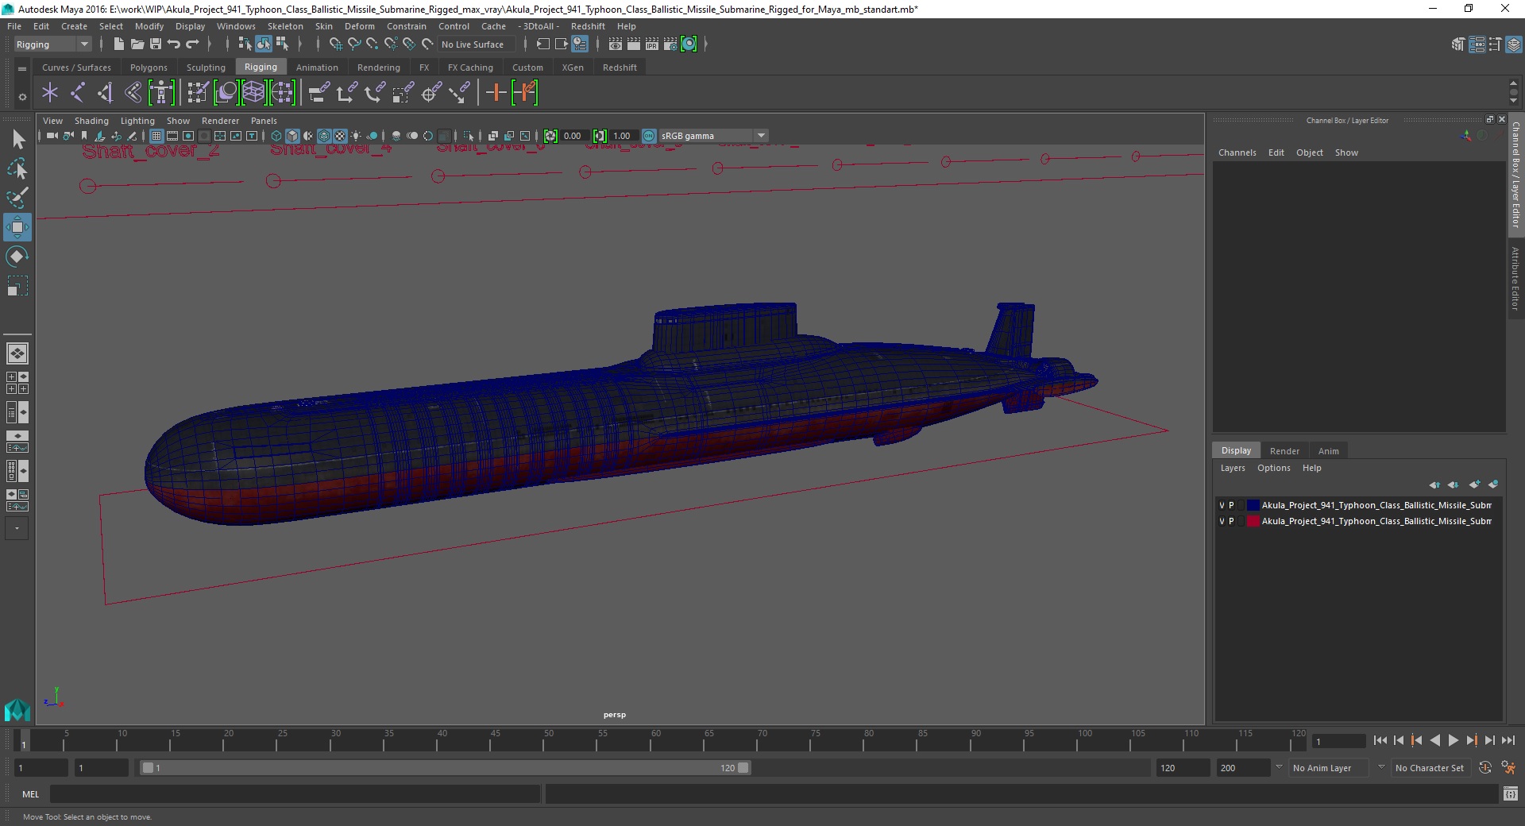
Task: Open Layers menu in Layer Editor
Action: tap(1233, 468)
